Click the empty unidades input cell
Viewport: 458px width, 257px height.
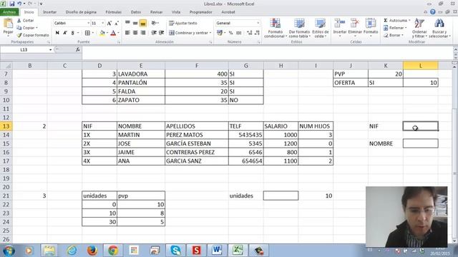(x=281, y=196)
